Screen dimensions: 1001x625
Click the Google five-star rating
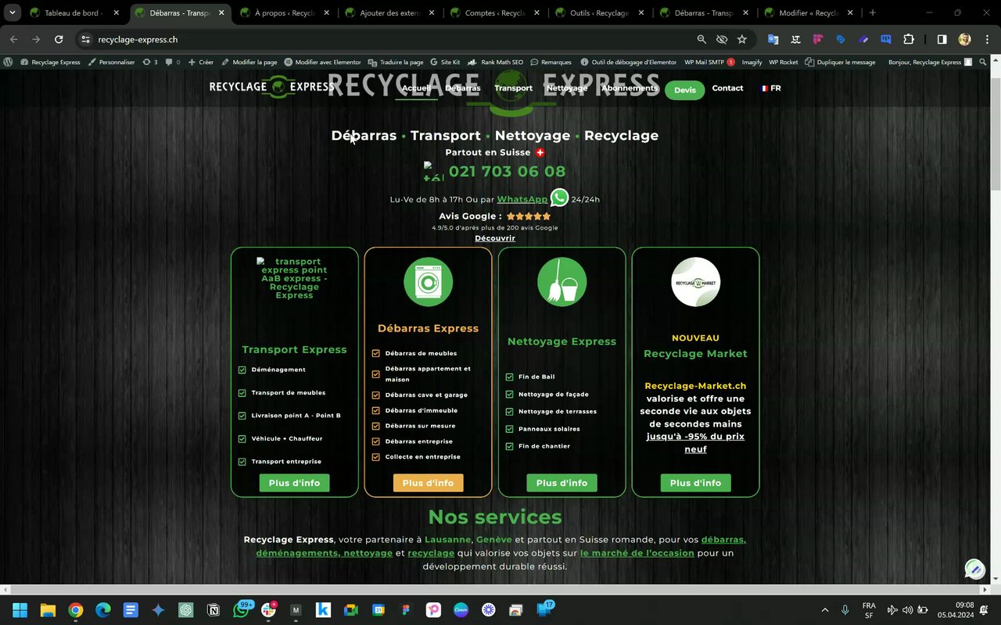529,216
